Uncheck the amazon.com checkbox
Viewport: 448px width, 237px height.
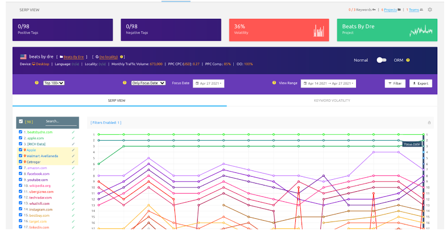(x=20, y=168)
